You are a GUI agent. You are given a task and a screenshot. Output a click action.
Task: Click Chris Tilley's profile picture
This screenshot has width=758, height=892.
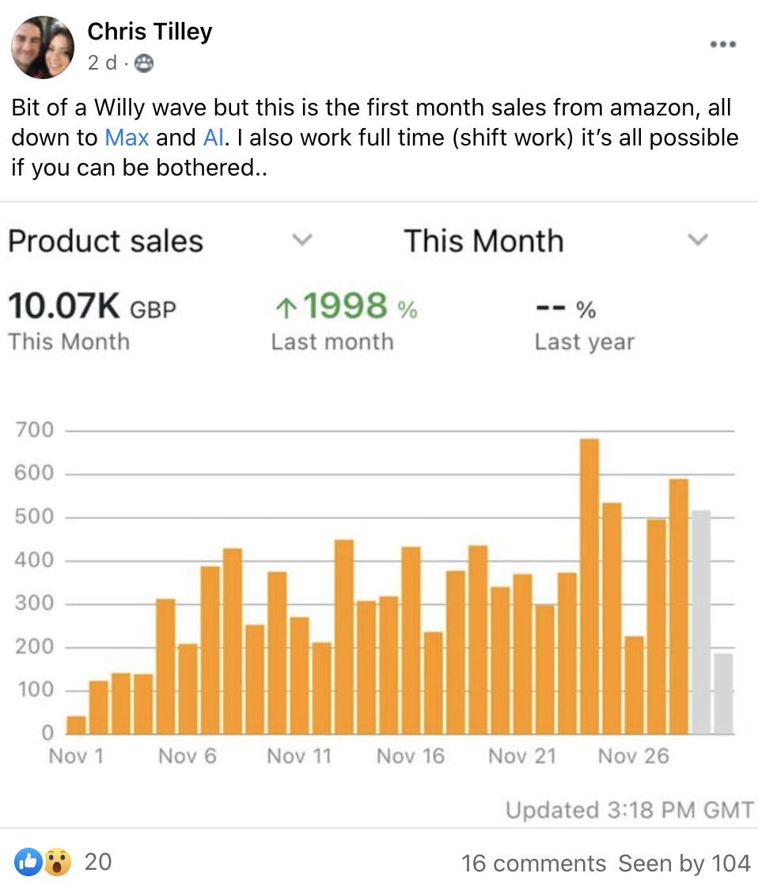click(43, 47)
